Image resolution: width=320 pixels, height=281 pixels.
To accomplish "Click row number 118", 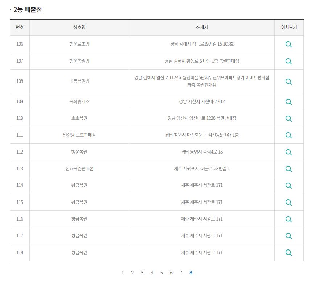I will [20, 252].
